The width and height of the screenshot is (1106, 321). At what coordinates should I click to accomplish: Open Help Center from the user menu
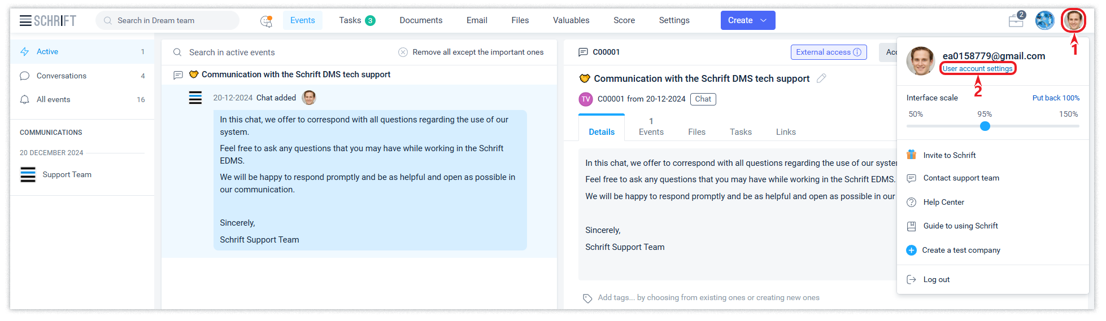[943, 202]
